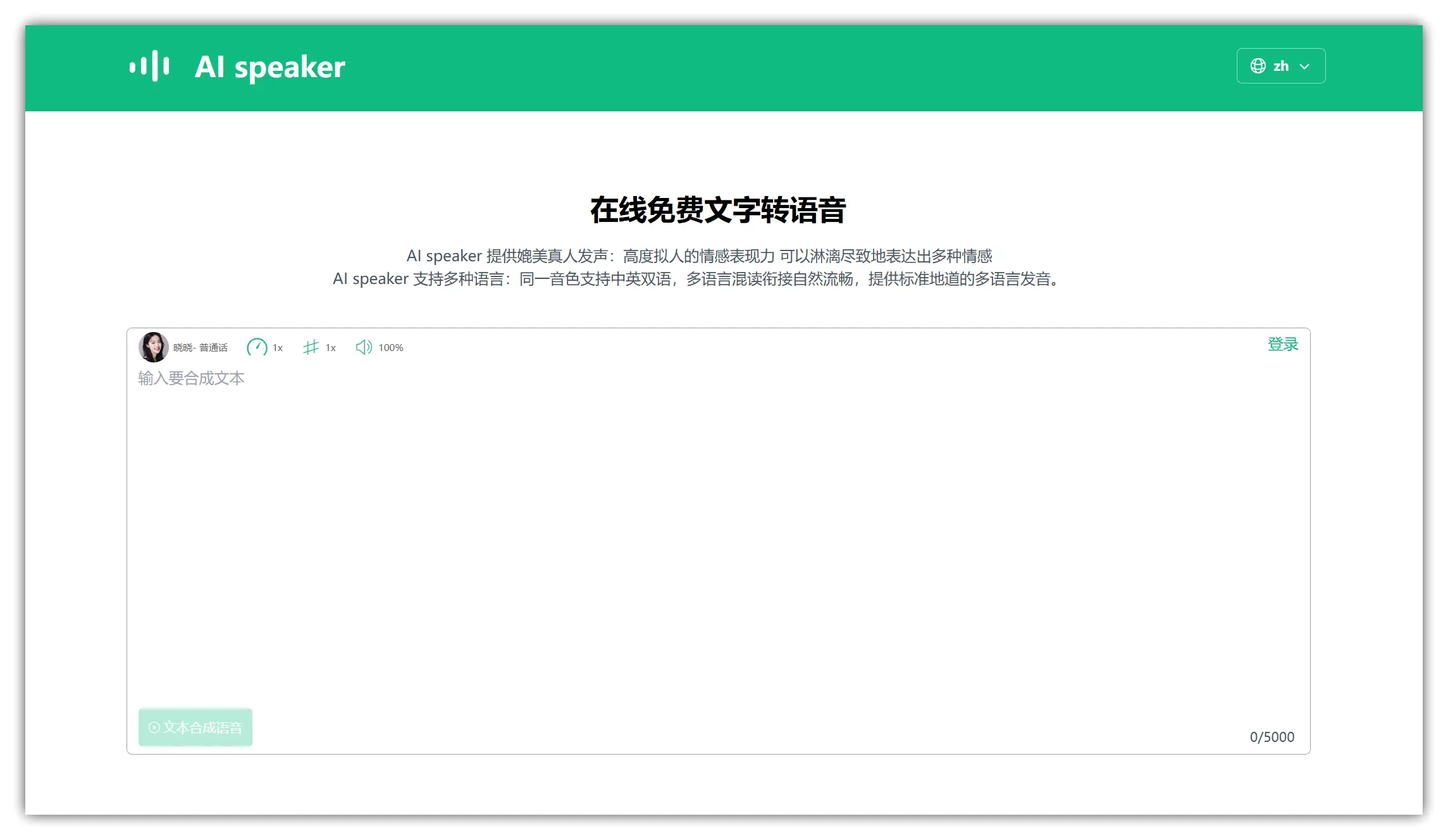Click the play icon in synthesize button
The width and height of the screenshot is (1448, 840).
(154, 727)
